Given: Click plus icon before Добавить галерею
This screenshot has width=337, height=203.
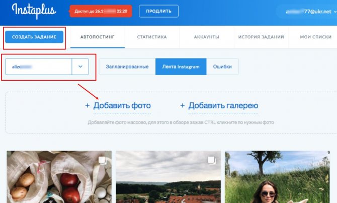Looking at the screenshot, I should point(182,105).
